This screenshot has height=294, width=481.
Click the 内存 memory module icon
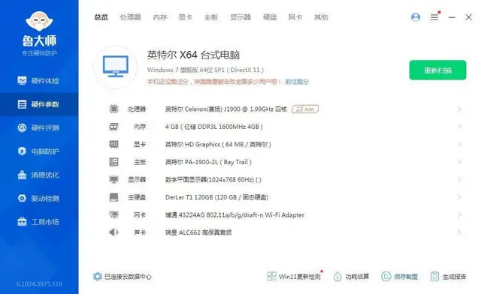(113, 127)
